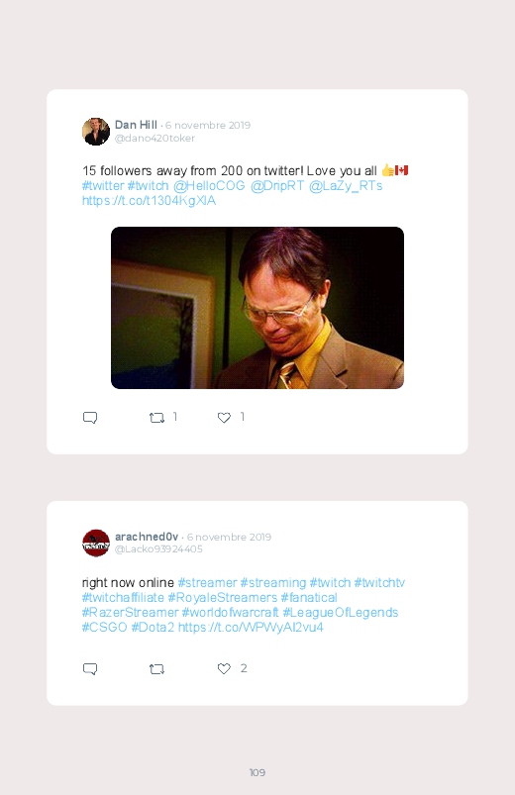Visit the @DripRT mention
The width and height of the screenshot is (515, 795).
pos(277,185)
